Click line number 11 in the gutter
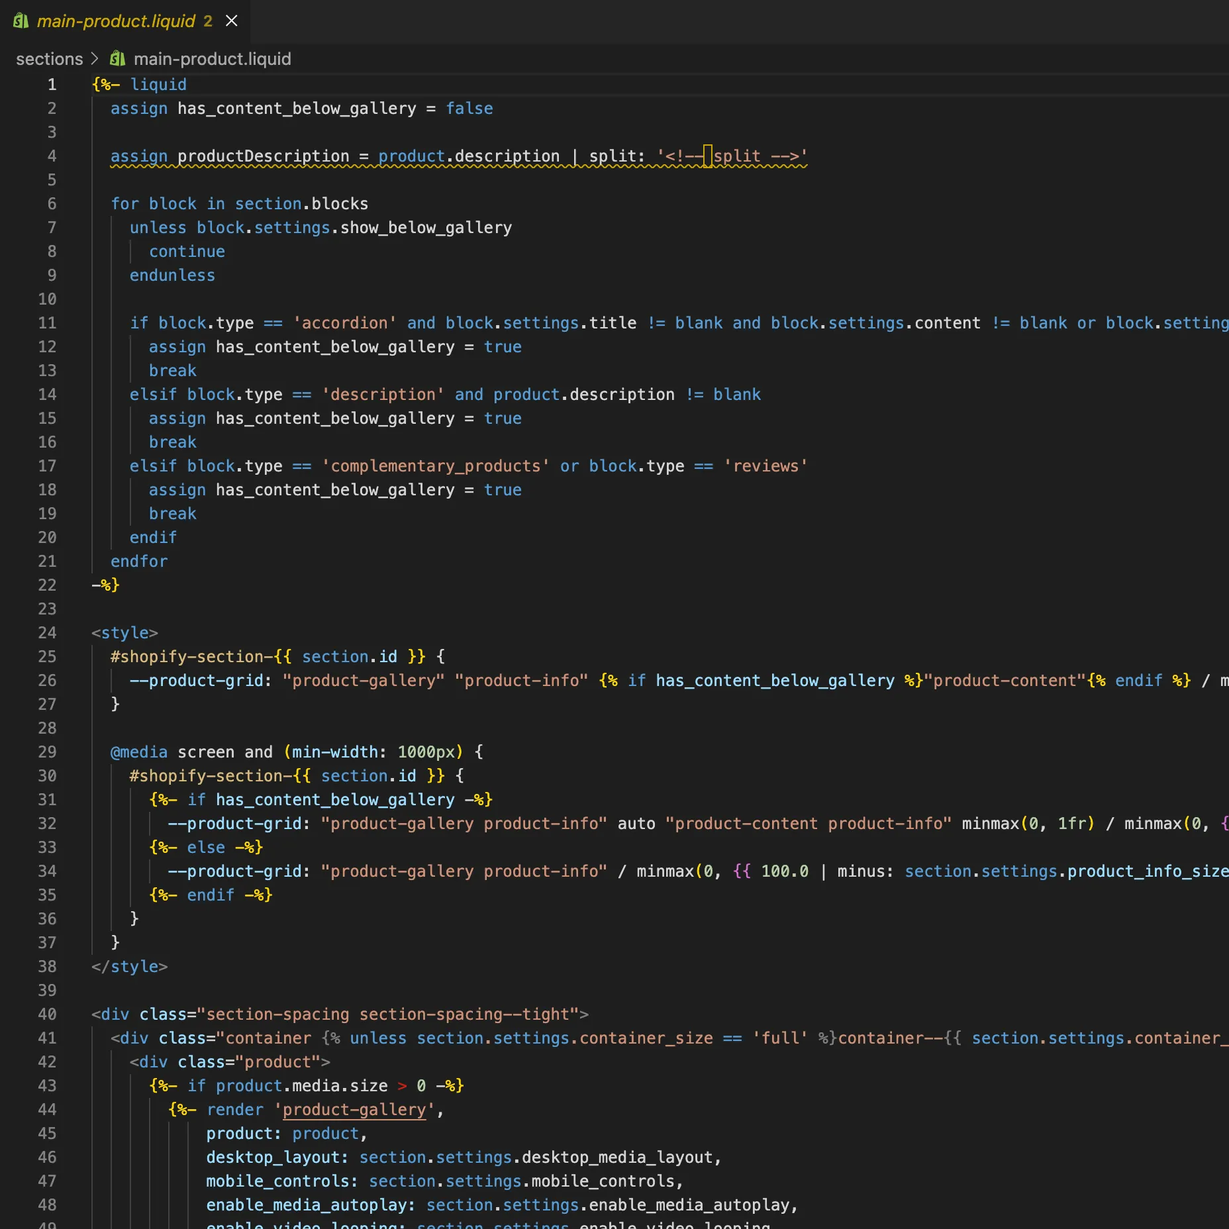The height and width of the screenshot is (1229, 1229). [47, 323]
